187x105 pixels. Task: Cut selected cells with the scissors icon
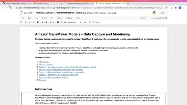point(30,22)
